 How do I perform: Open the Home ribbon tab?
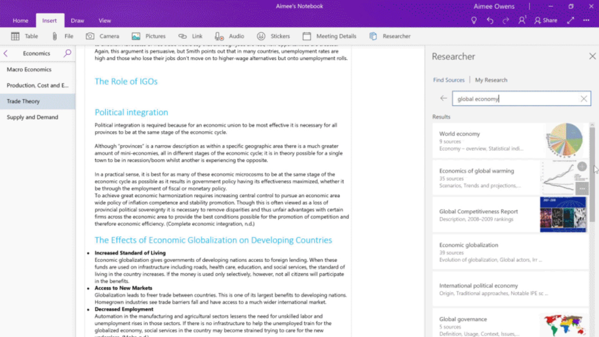click(20, 21)
